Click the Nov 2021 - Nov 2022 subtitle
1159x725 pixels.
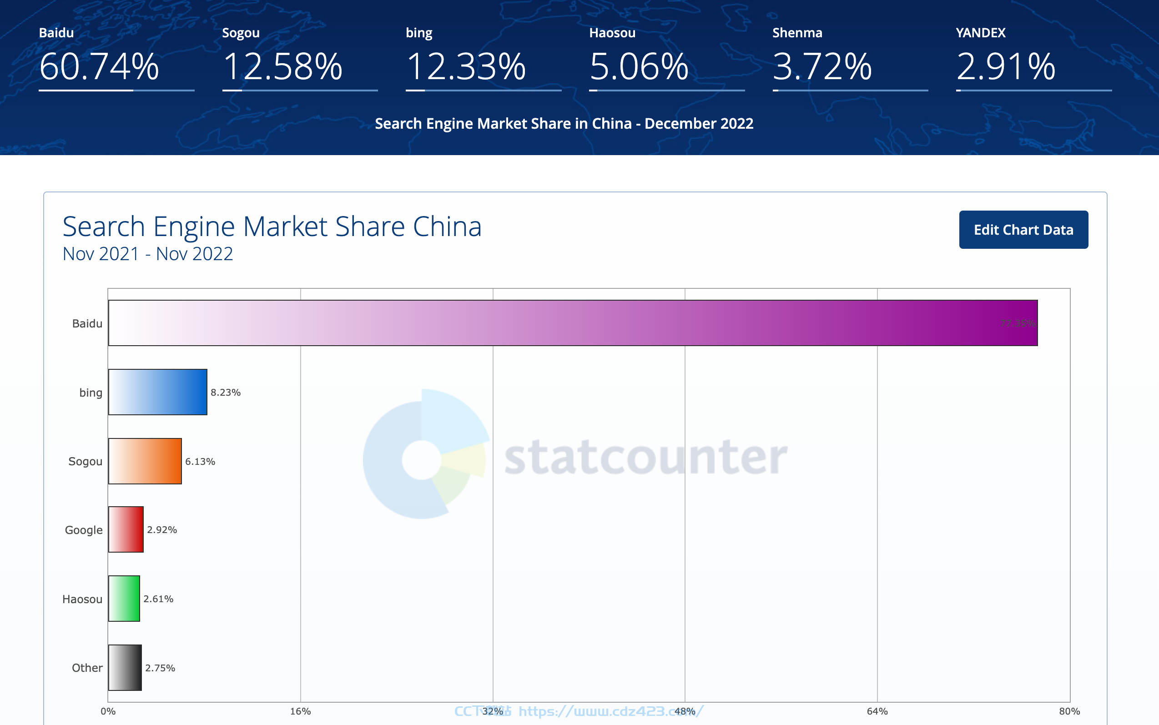(148, 254)
